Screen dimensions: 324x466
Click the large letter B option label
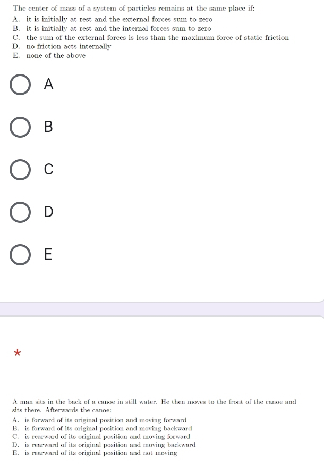click(48, 127)
